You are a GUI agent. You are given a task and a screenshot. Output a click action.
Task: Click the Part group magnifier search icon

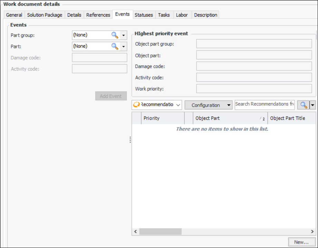(x=115, y=35)
